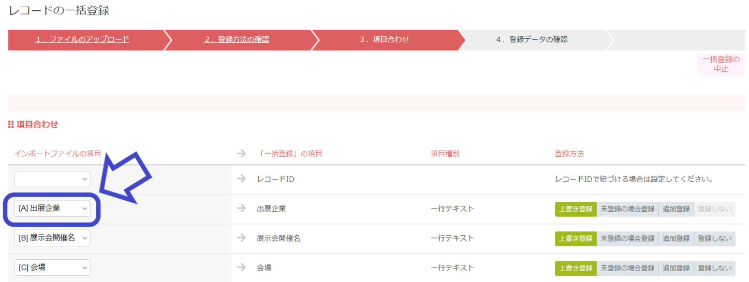
Task: Select 追加登録 for the 会場 row
Action: point(676,268)
